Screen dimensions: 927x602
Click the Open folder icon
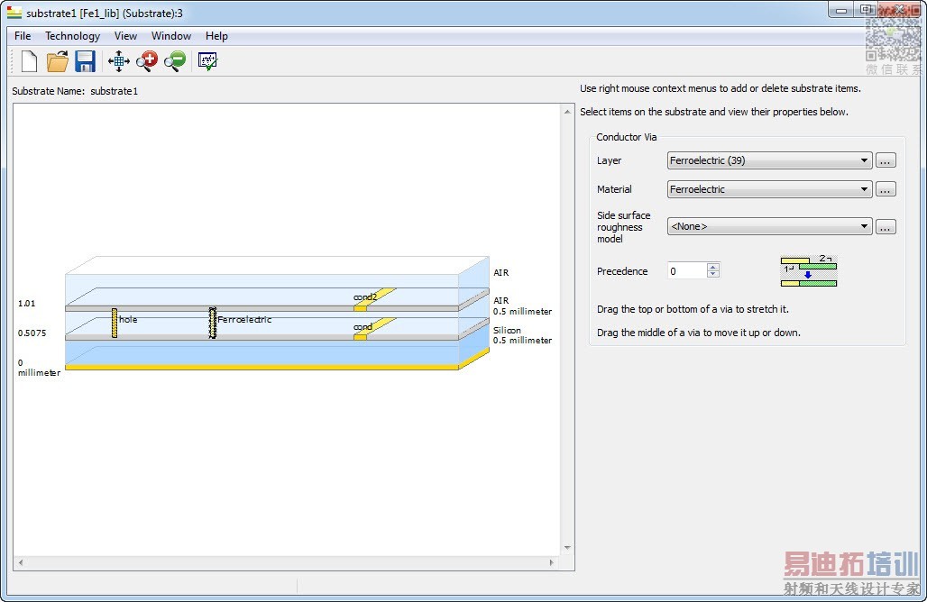click(x=58, y=61)
